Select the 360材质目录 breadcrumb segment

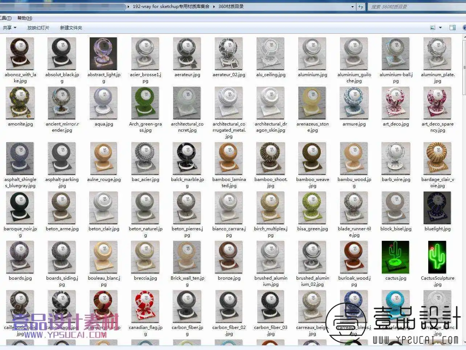231,7
